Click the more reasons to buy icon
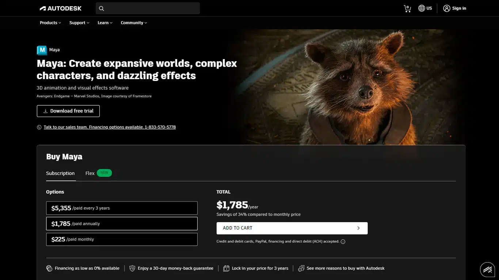 pos(301,268)
